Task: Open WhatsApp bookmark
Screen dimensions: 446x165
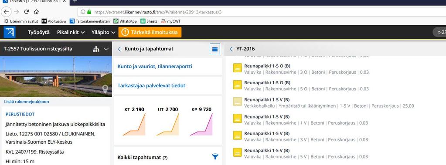Action: click(125, 21)
